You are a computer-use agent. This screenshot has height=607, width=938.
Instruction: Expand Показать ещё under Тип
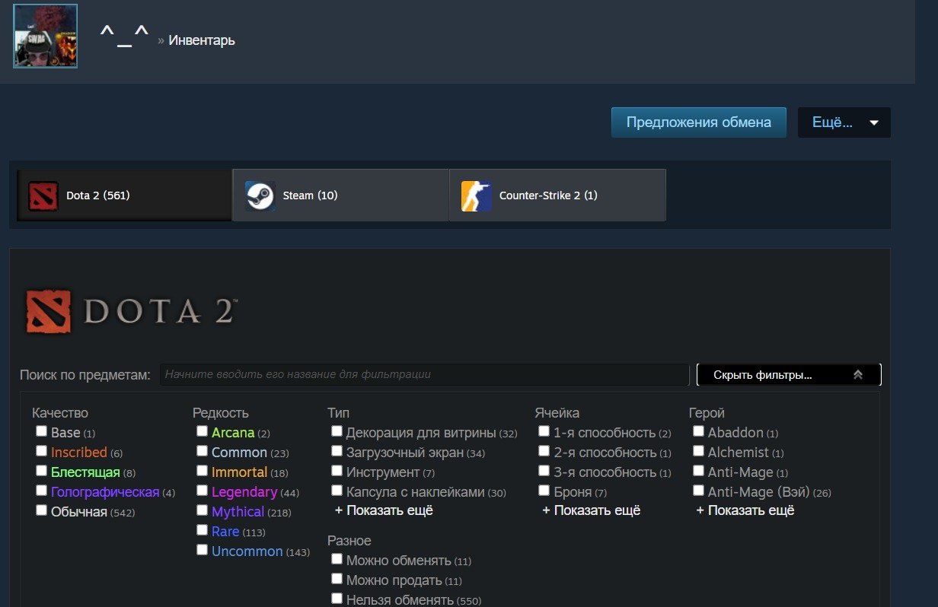coord(384,510)
